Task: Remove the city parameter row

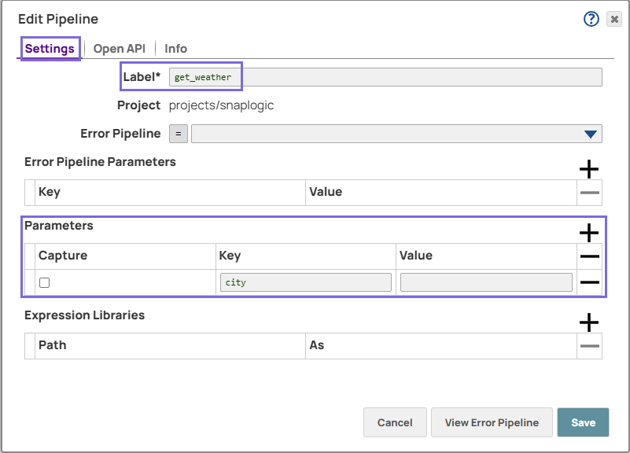Action: click(x=588, y=282)
